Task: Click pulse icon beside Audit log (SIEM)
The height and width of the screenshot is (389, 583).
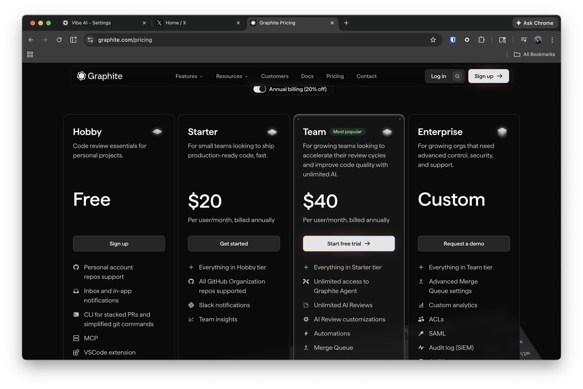Action: pos(421,348)
